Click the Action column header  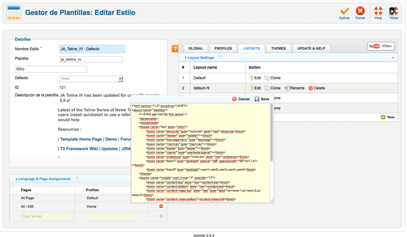click(x=255, y=67)
